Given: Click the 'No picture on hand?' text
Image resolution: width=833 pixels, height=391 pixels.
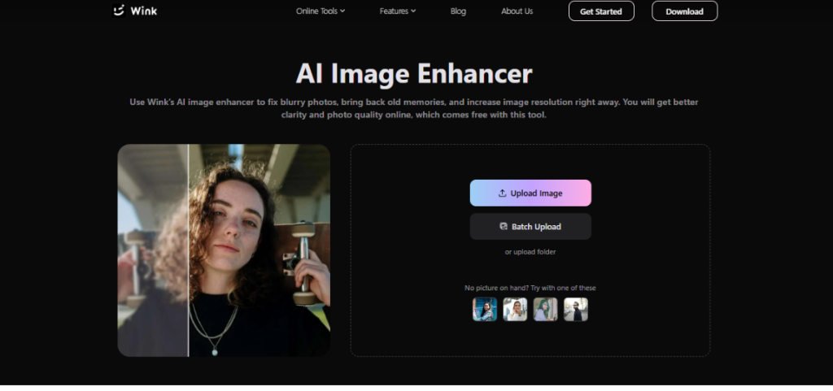Looking at the screenshot, I should 496,288.
